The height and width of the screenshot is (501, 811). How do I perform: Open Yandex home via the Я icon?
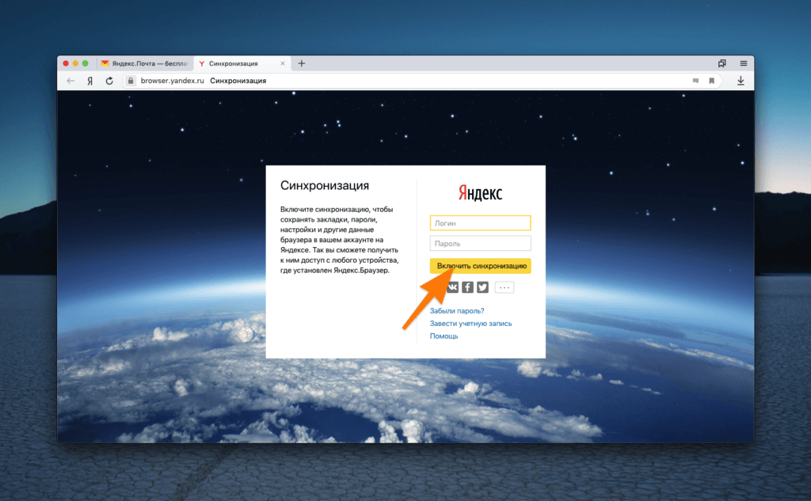(90, 81)
